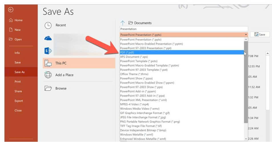
Task: Click the file name input field
Action: (184, 29)
